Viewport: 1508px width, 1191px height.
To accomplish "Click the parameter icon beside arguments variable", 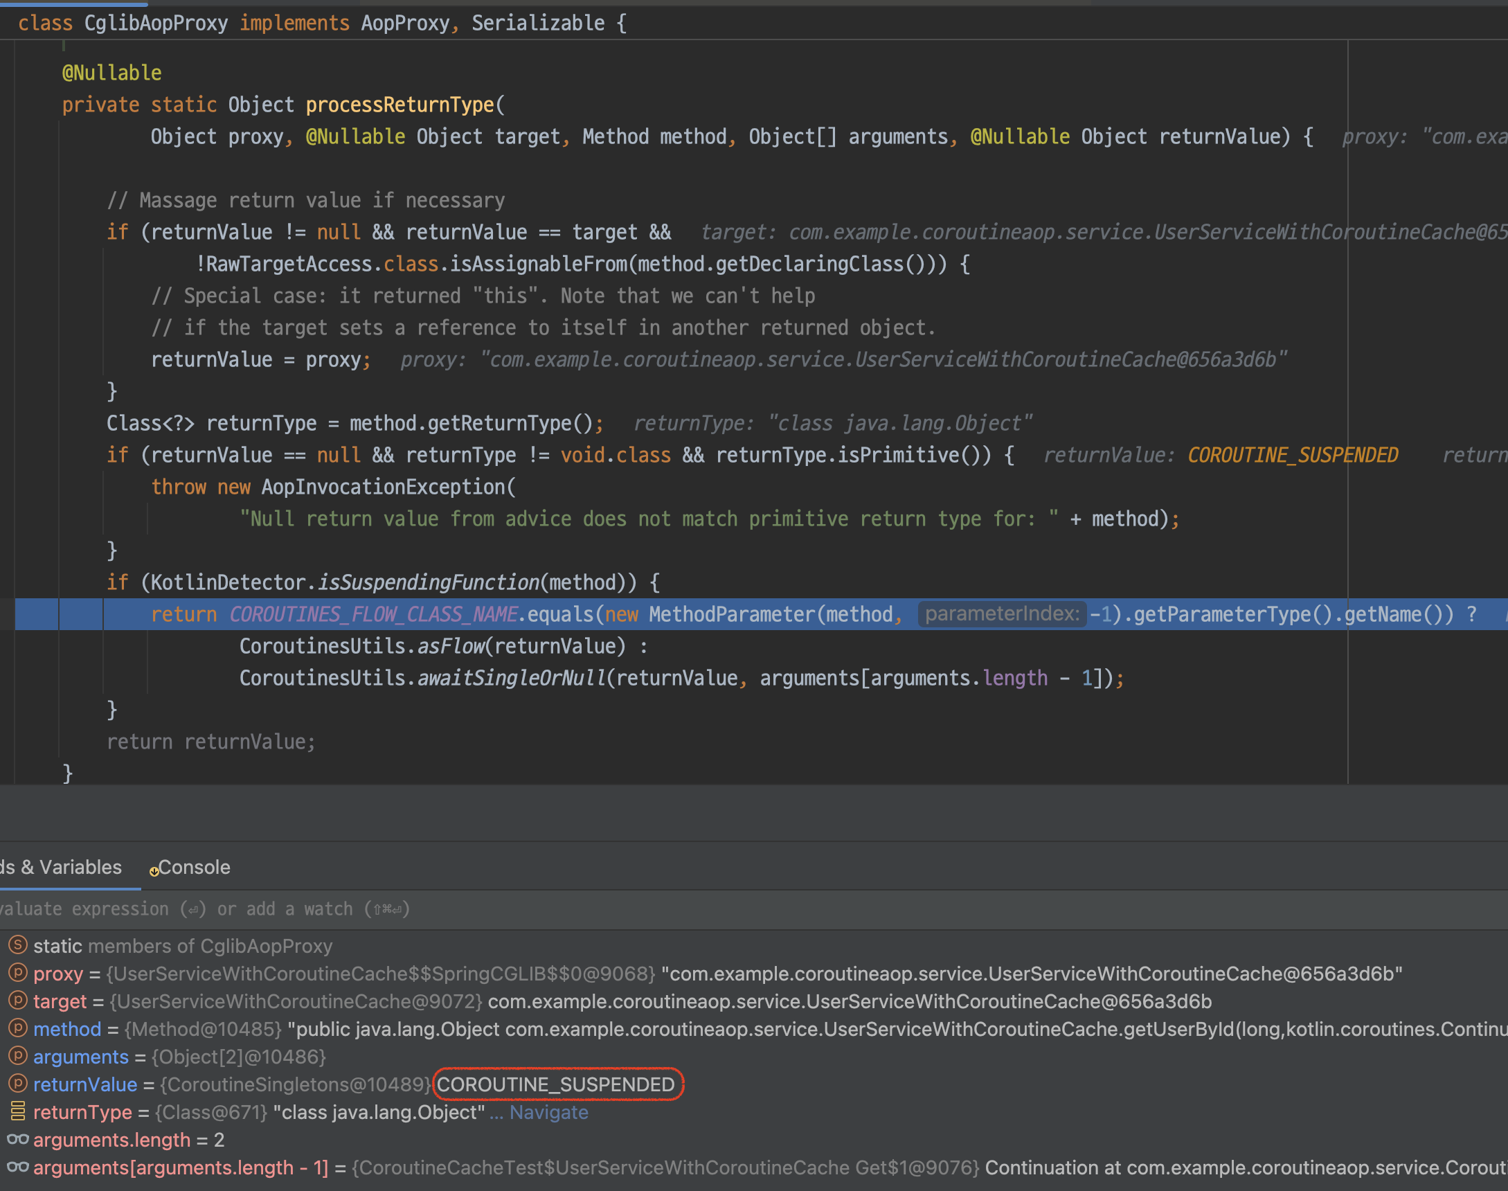I will [17, 1056].
